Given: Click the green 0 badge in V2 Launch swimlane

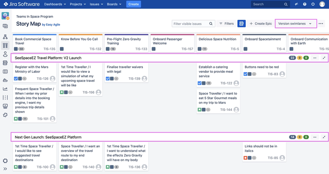Looking at the screenshot, I should 306,58.
